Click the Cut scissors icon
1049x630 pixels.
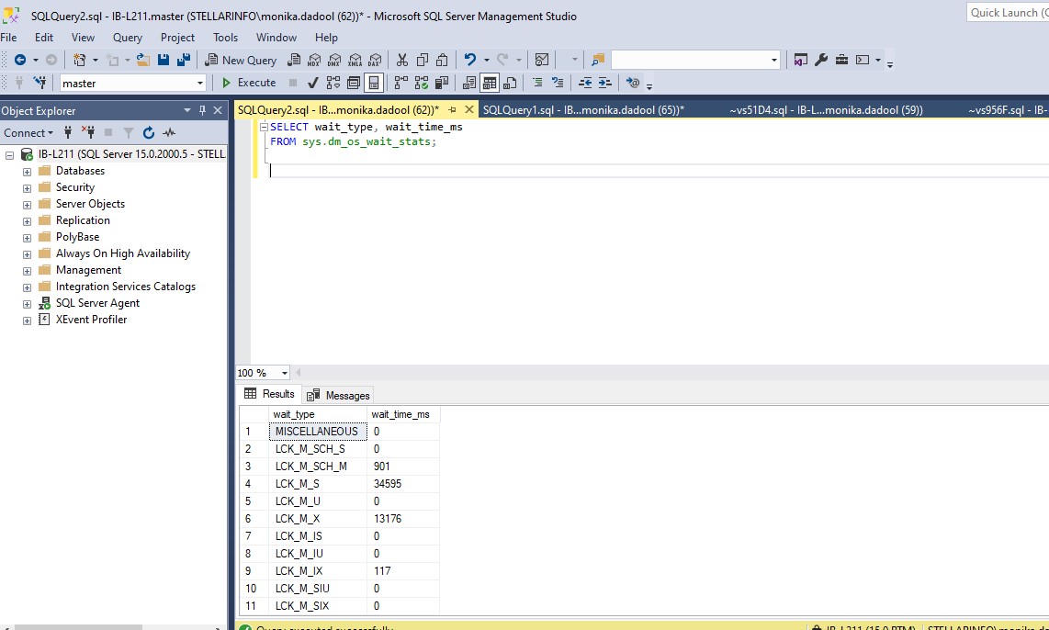pyautogui.click(x=401, y=60)
